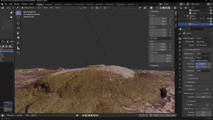
Task: Select the Annotate tool
Action: 18,43
